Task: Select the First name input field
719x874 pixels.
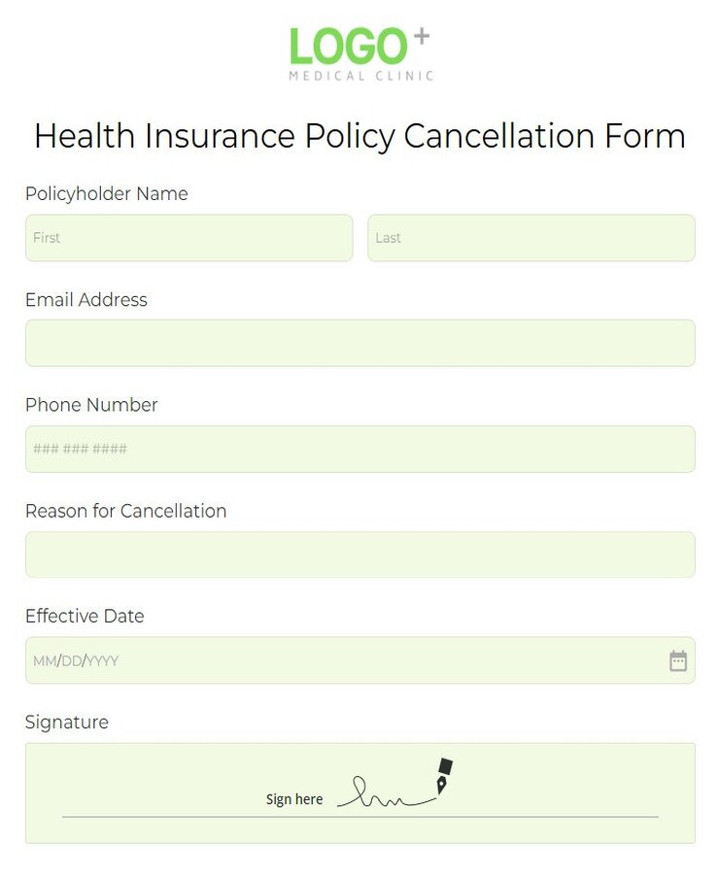Action: 188,237
